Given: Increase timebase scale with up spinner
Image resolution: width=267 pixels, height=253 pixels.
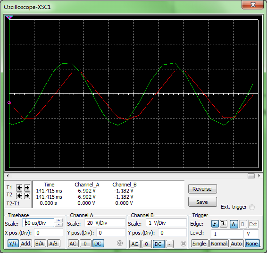Looking at the screenshot, I should (59, 220).
